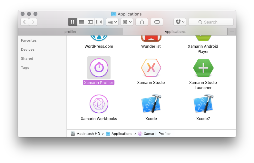Image resolution: width=254 pixels, height=163 pixels.
Task: Click the Xcode7 name label
Action: (x=203, y=119)
